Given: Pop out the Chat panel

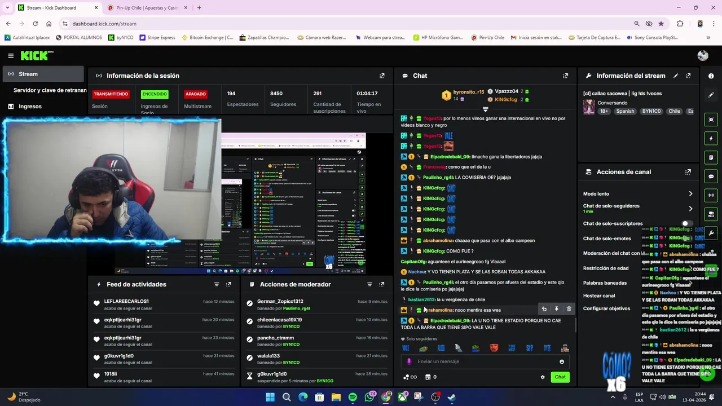Looking at the screenshot, I should tap(565, 76).
